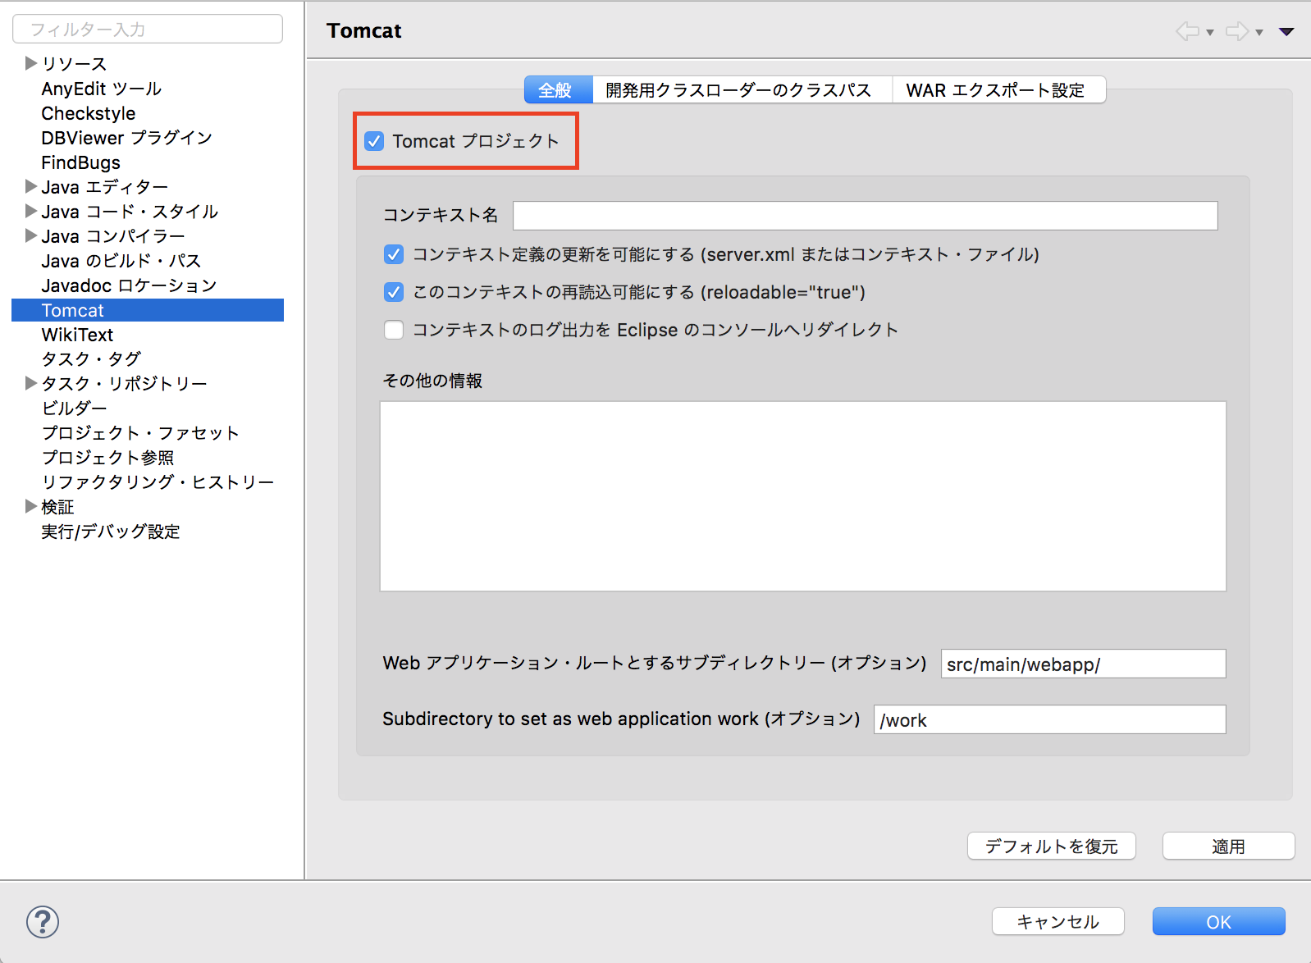Select the Java コード・スタイル label
Screen dimensions: 1311x963
click(130, 212)
